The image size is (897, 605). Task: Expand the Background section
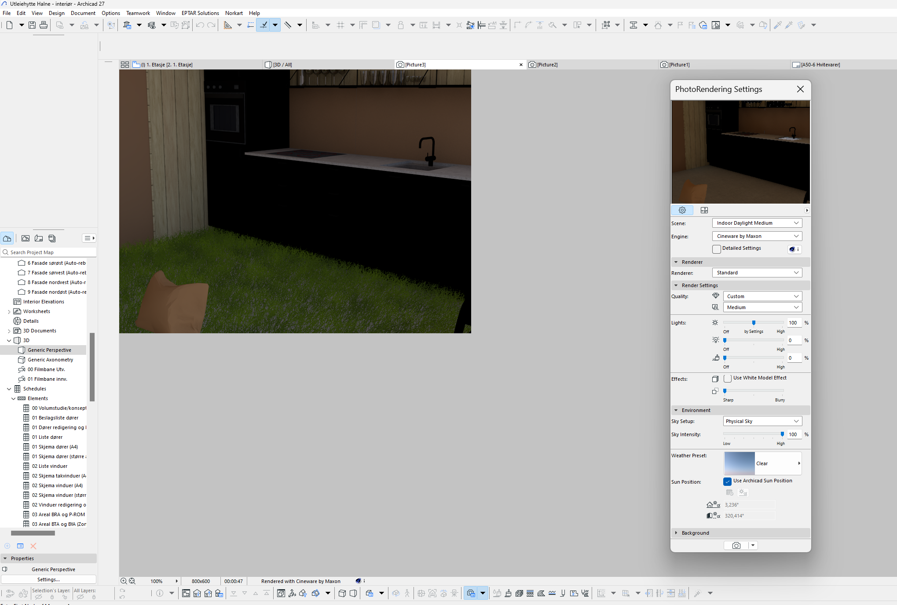click(695, 533)
